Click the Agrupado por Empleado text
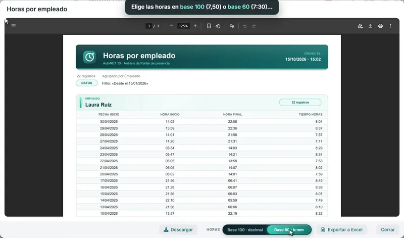Image resolution: width=404 pixels, height=238 pixels. click(121, 76)
